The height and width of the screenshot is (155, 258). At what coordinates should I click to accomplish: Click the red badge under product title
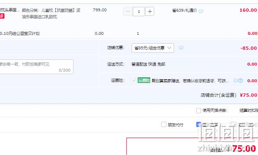point(2,16)
